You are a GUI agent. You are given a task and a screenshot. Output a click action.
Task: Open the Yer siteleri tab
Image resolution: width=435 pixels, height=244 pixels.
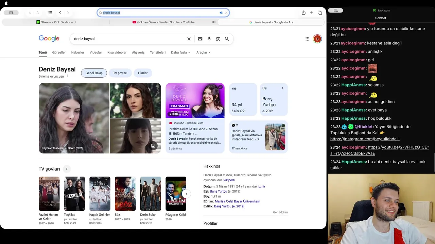158,53
